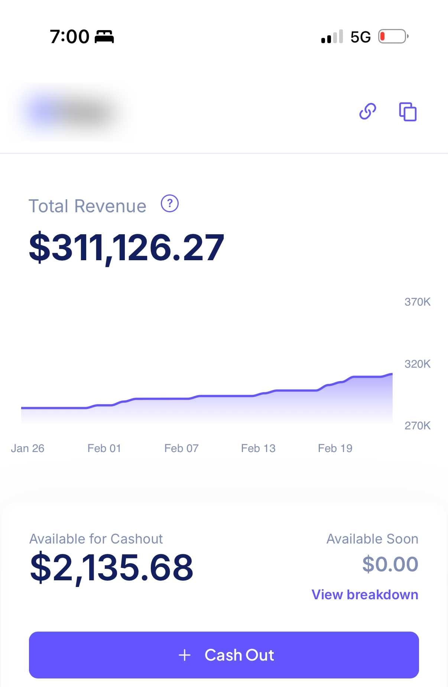Image resolution: width=448 pixels, height=687 pixels.
Task: Tap the $311,126.27 total revenue amount
Action: [x=127, y=248]
